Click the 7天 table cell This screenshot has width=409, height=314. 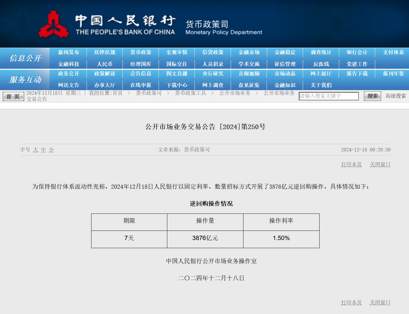pyautogui.click(x=129, y=239)
